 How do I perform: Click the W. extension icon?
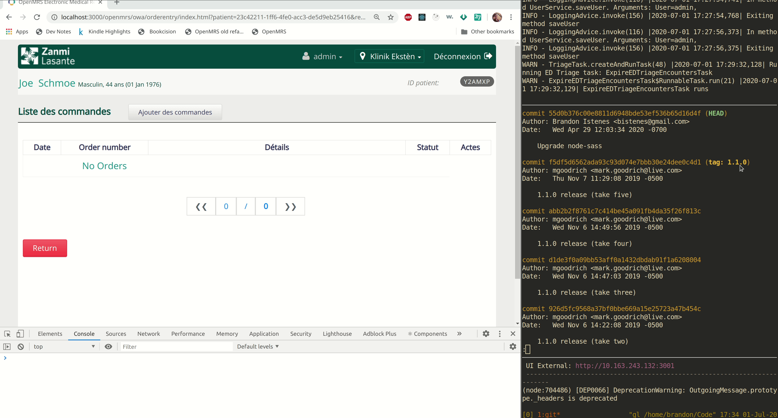tap(450, 17)
